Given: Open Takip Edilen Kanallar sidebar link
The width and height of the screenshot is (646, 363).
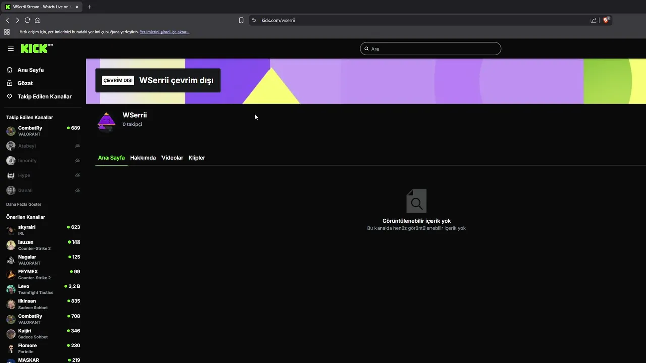Looking at the screenshot, I should point(44,96).
